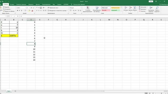Apply percent number format
This screenshot has width=168, height=94.
tap(74, 10)
